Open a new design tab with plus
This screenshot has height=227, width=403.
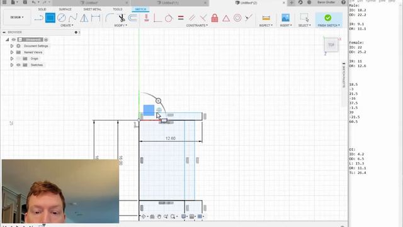click(x=292, y=3)
